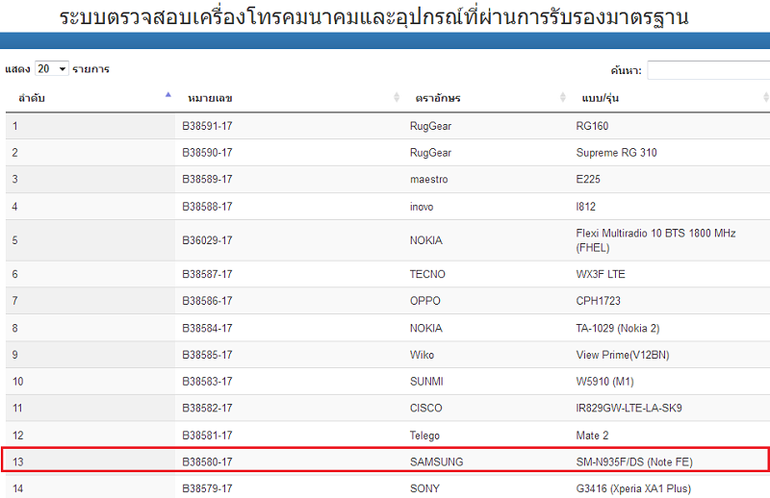
Task: Click model E225
Action: pos(588,179)
